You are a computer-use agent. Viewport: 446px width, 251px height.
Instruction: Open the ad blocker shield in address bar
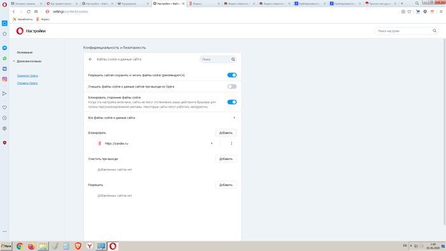[x=425, y=11]
